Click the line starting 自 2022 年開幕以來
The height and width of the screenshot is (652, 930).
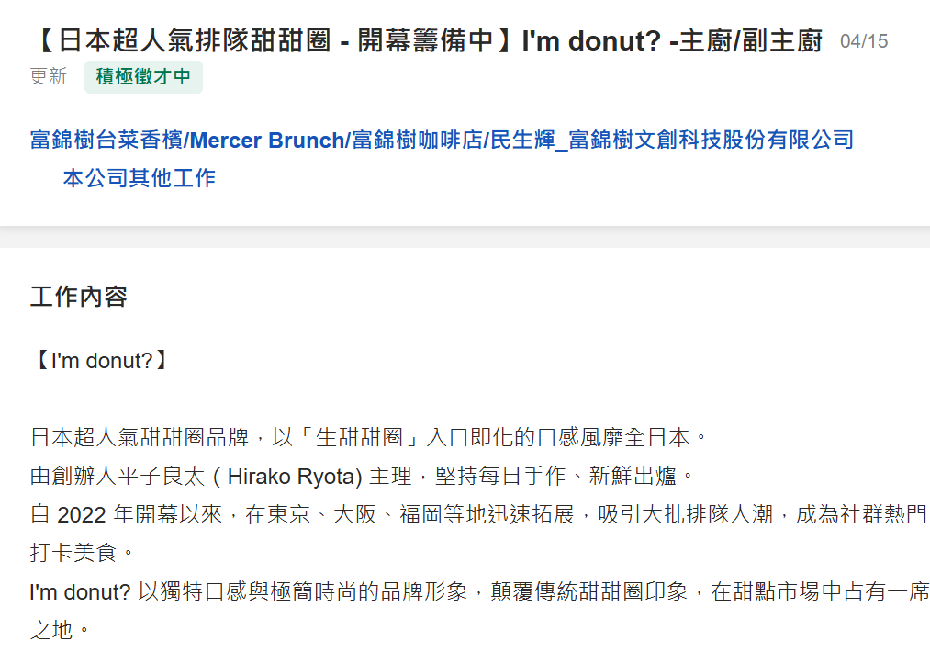[478, 514]
